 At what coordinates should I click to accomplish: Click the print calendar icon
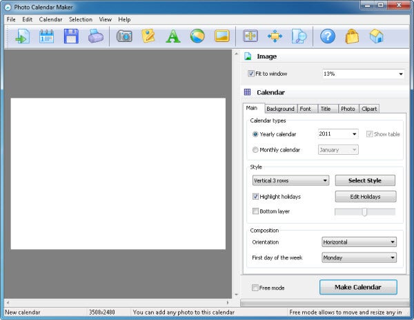coord(95,36)
